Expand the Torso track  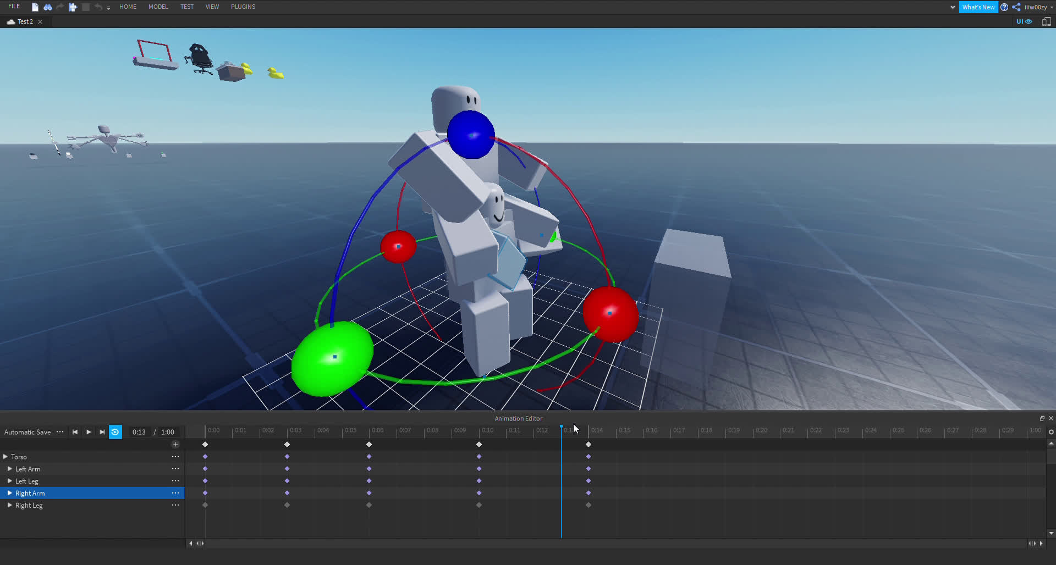5,457
